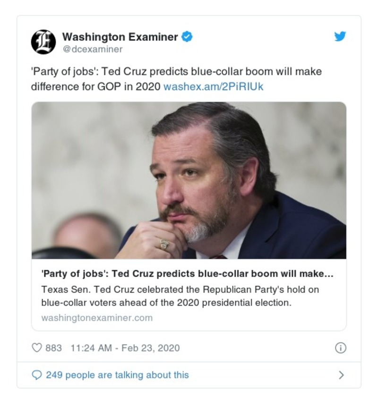Open the washex.am/2PiRIUk short link
378x405 pixels.
click(213, 87)
